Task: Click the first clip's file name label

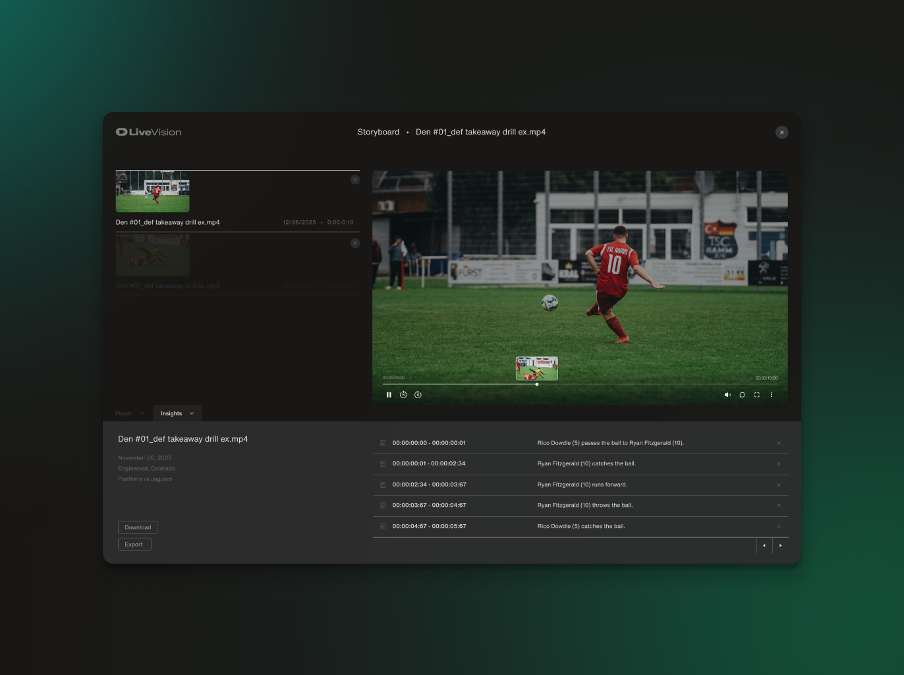Action: (x=168, y=222)
